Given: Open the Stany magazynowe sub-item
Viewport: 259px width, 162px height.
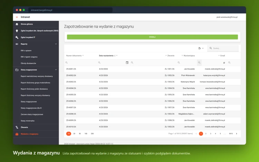Looking at the screenshot, I should (x=29, y=102).
